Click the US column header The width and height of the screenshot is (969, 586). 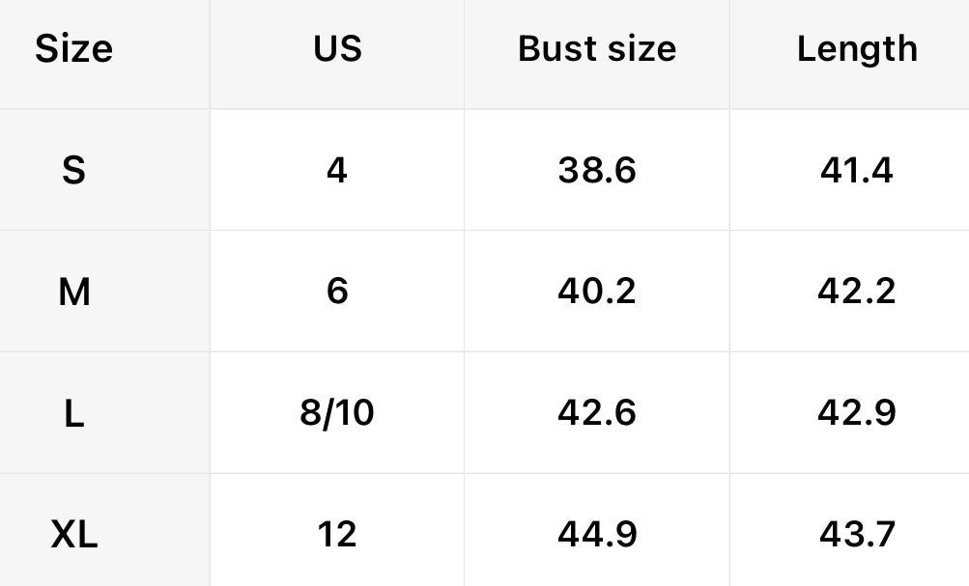pyautogui.click(x=337, y=48)
